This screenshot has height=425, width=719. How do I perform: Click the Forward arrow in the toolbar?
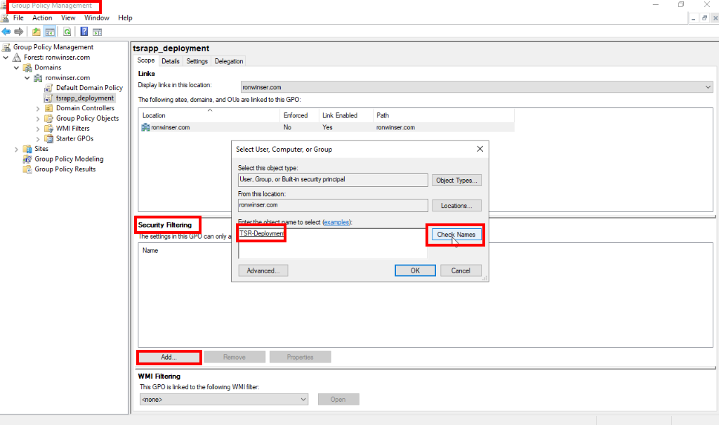point(19,32)
